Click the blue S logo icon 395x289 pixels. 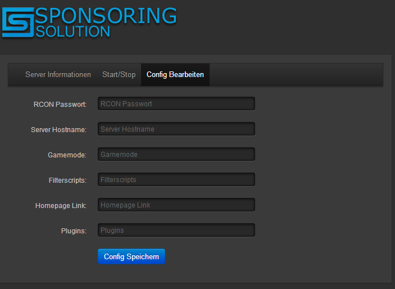coord(18,22)
